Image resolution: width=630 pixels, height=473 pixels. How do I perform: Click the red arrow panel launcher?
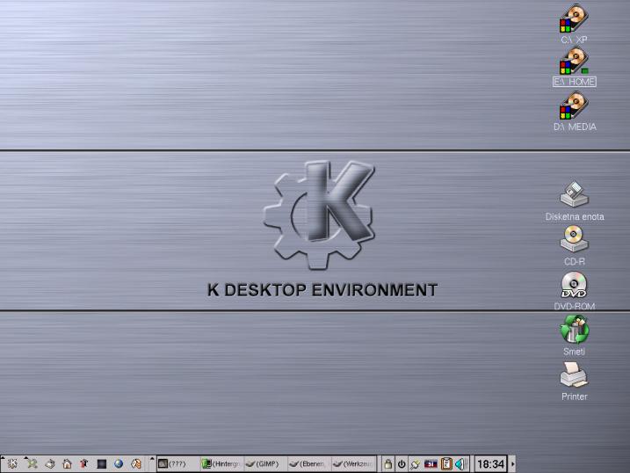coord(84,463)
